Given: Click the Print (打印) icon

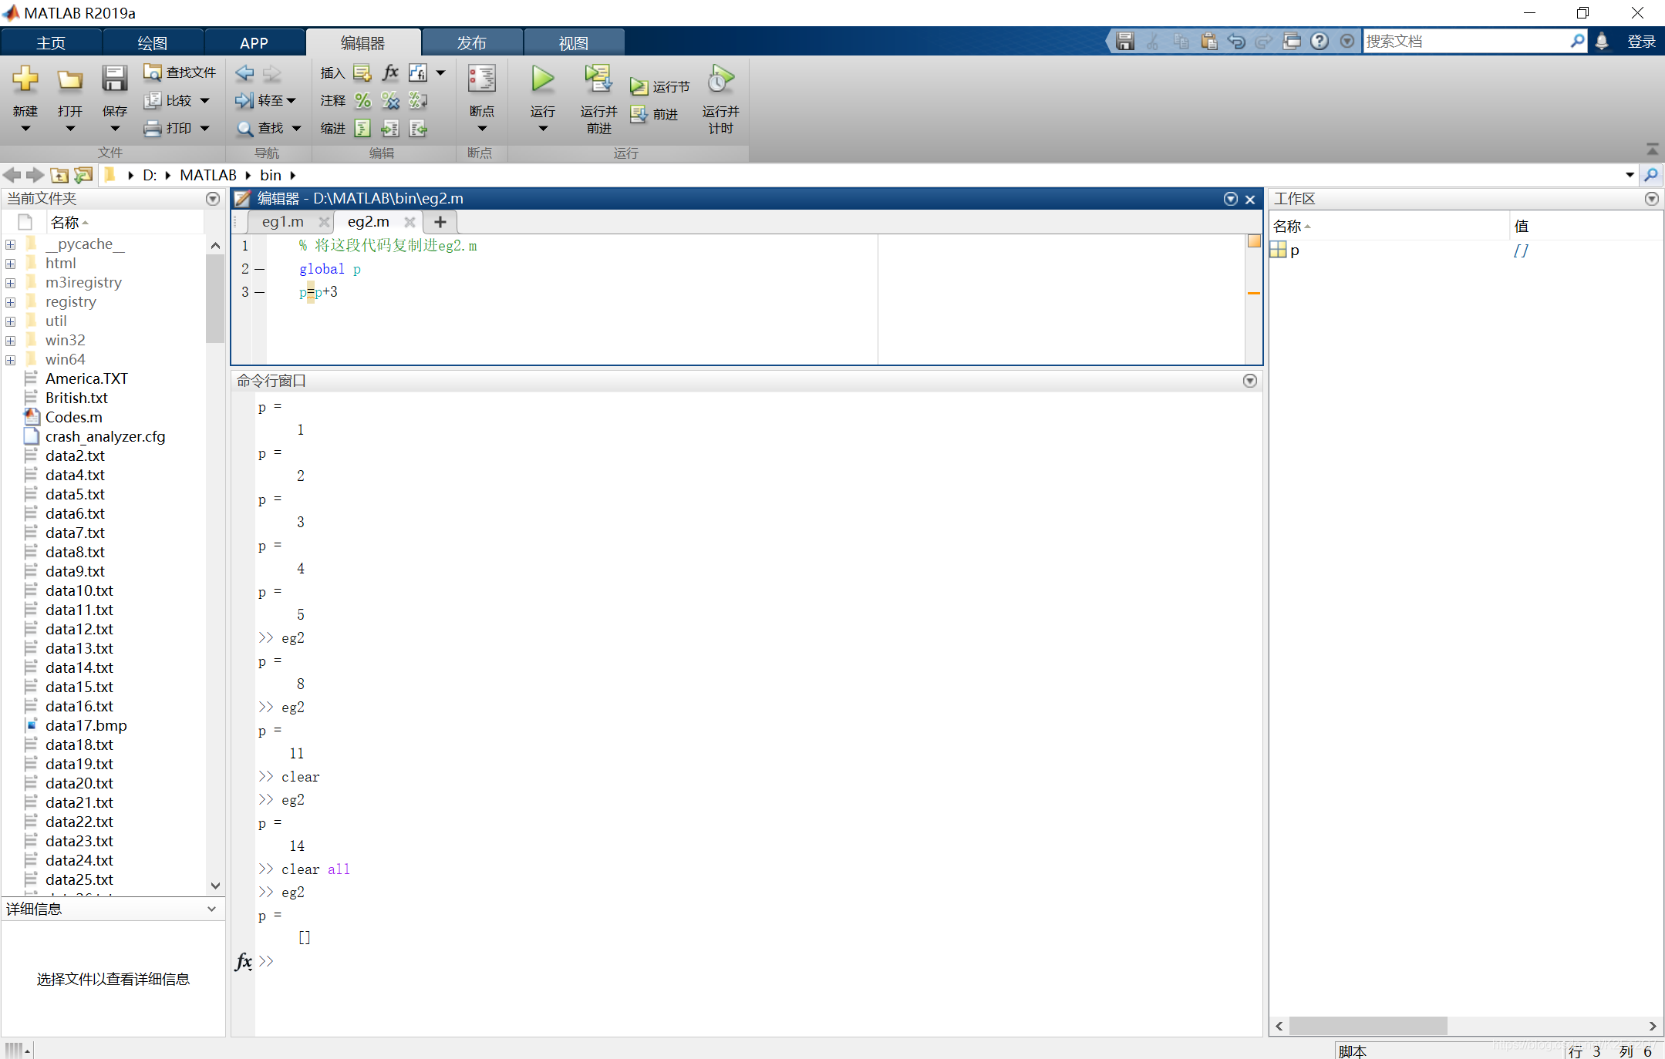Looking at the screenshot, I should tap(152, 128).
